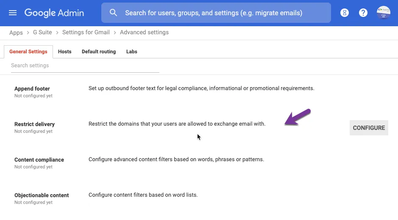This screenshot has width=398, height=220.
Task: Click the Restrict delivery description text
Action: (x=177, y=124)
